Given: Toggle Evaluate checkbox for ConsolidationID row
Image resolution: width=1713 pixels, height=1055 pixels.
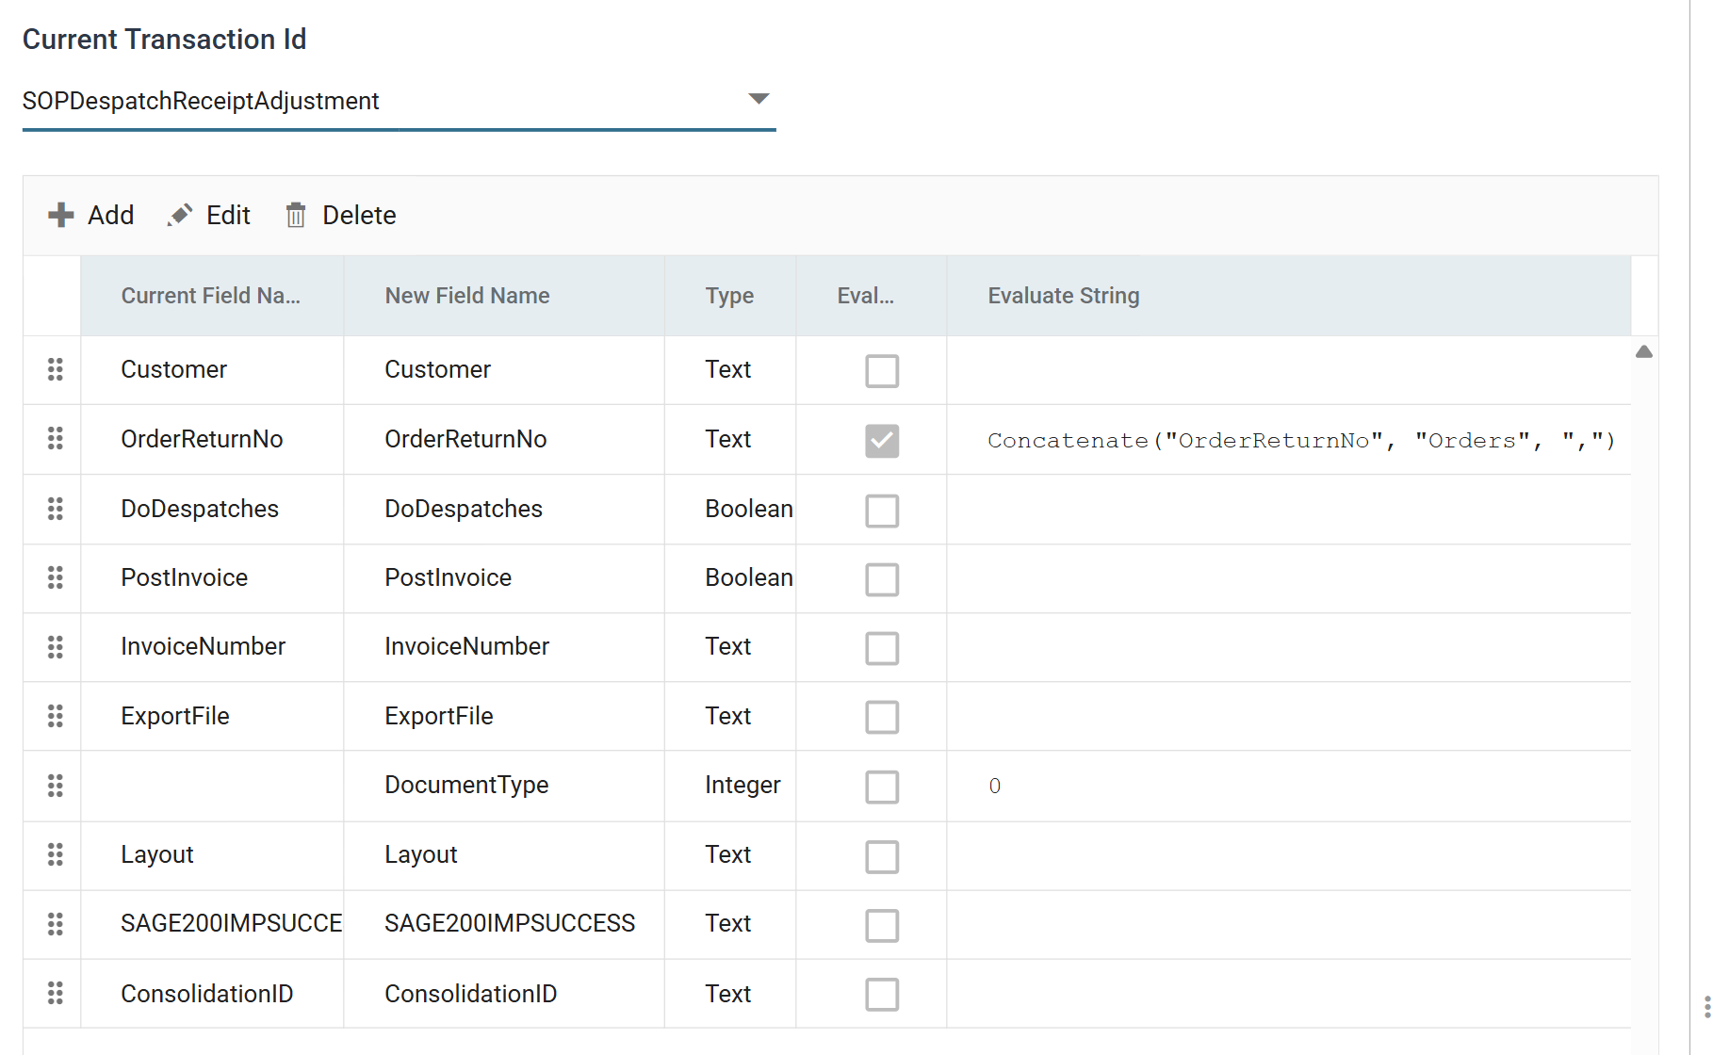Looking at the screenshot, I should tap(882, 994).
